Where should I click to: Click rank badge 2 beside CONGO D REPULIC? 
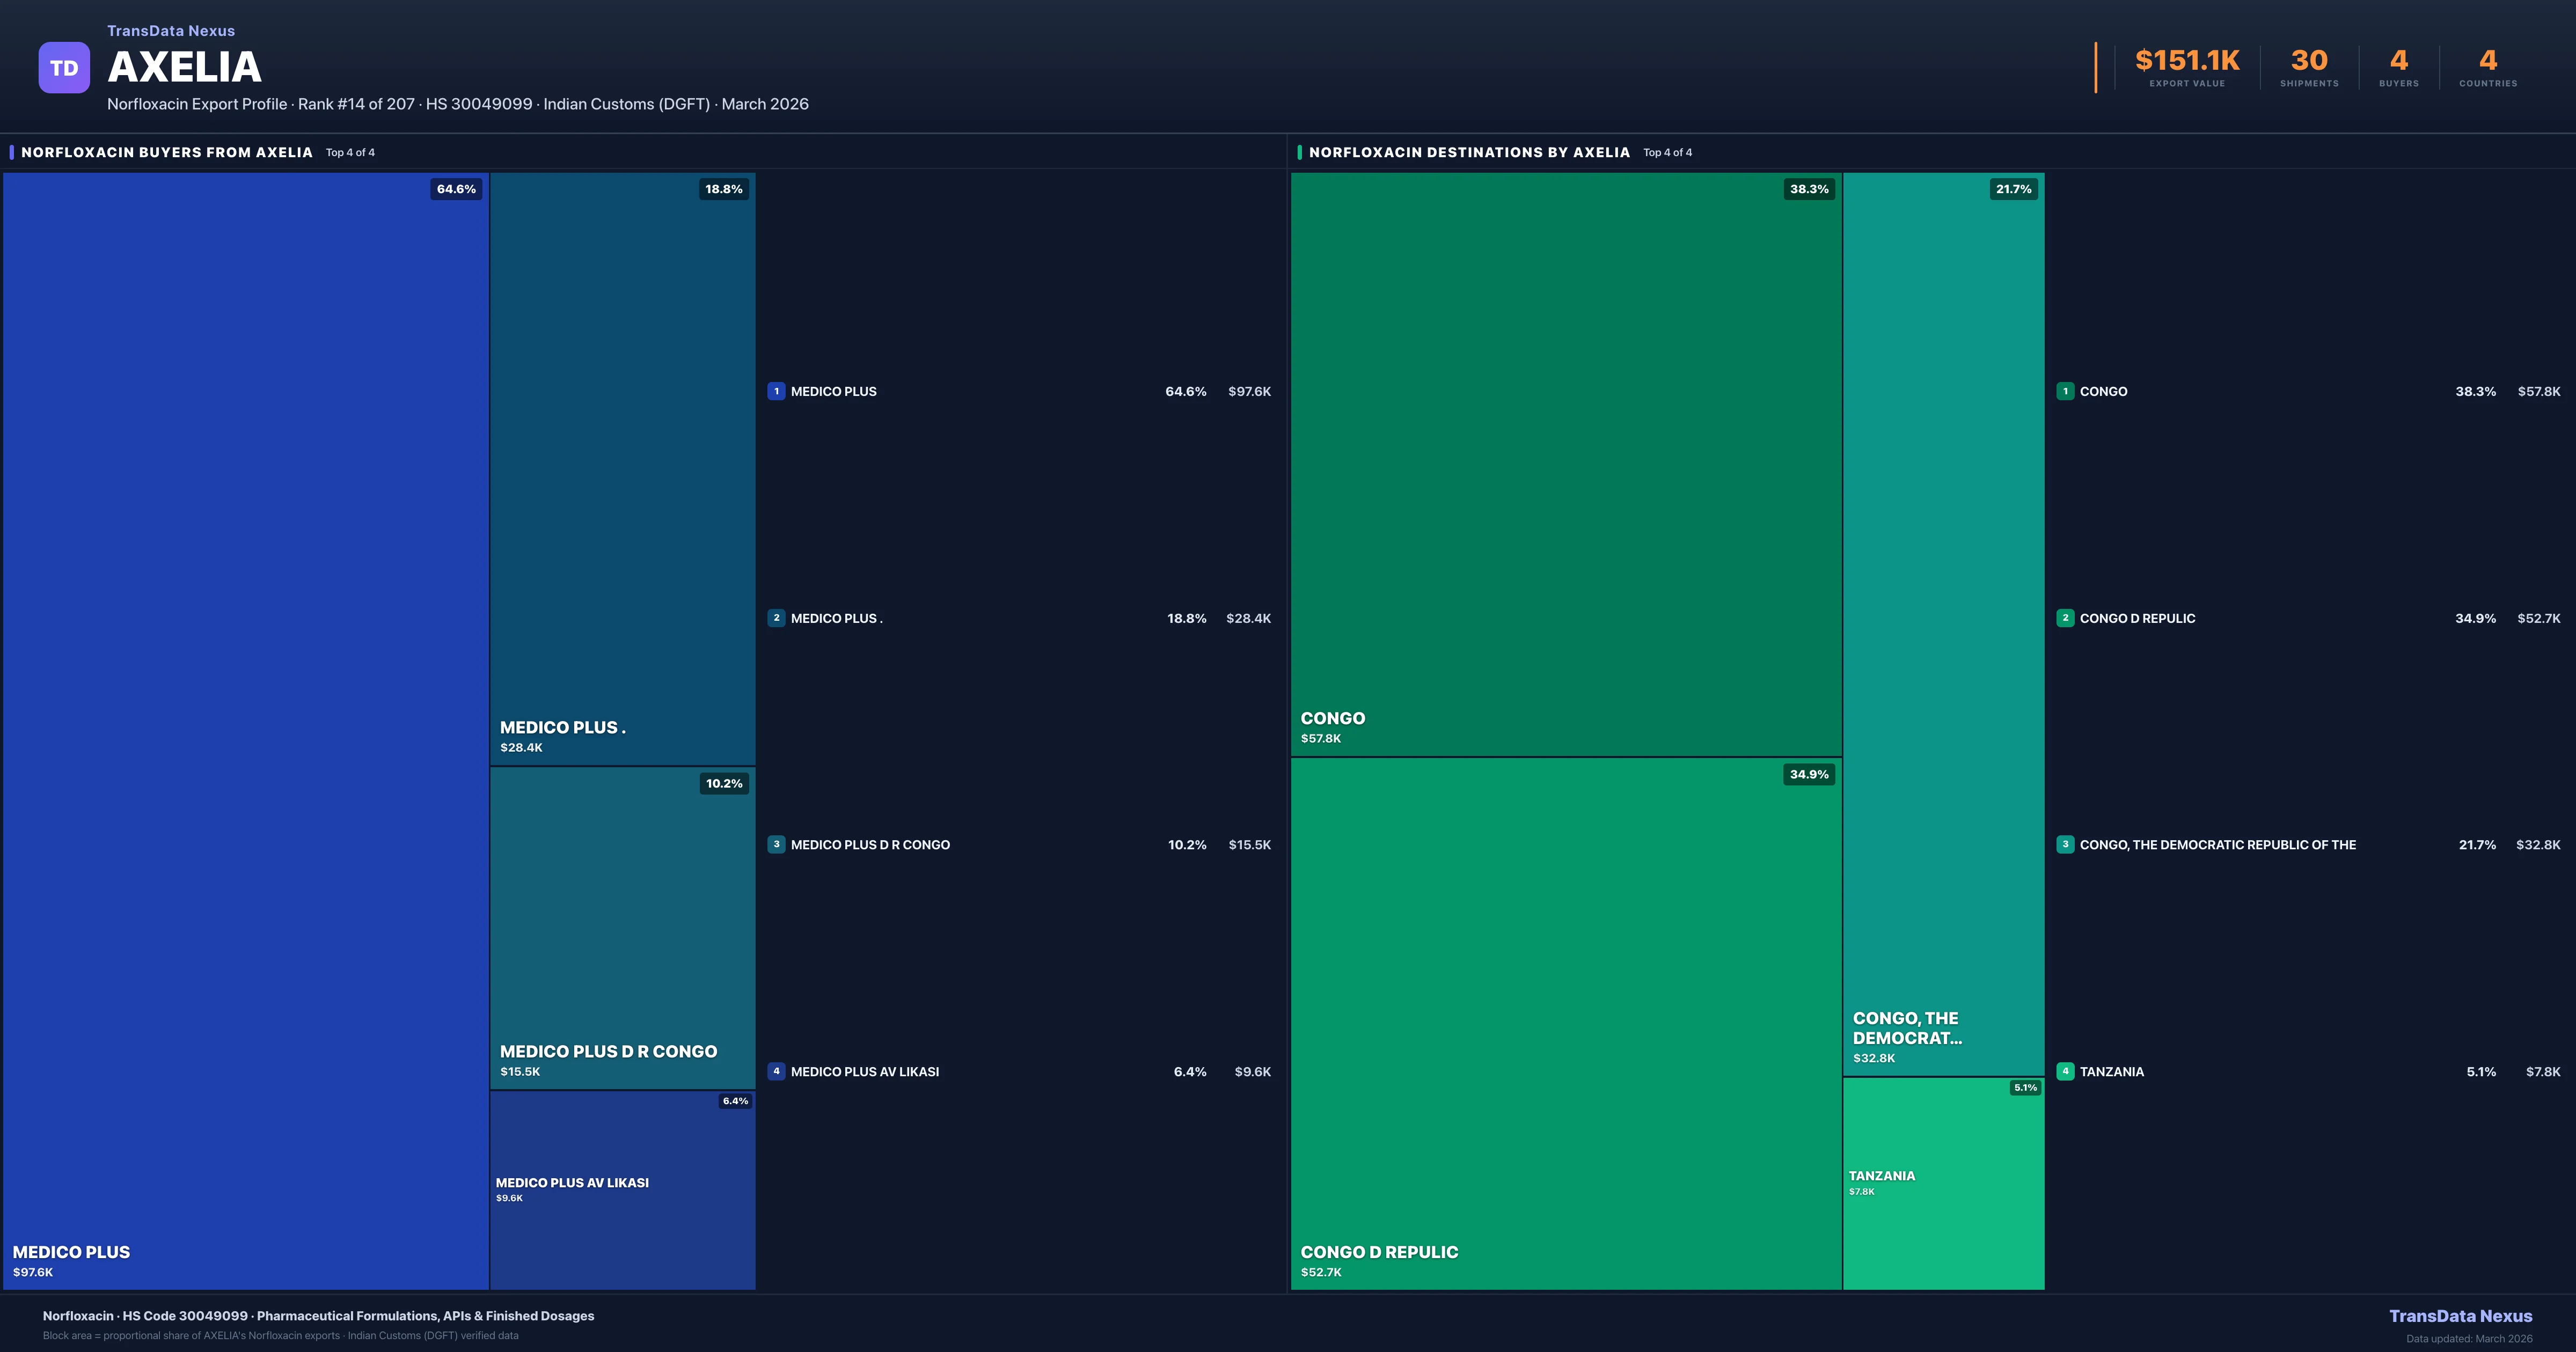click(x=2065, y=618)
